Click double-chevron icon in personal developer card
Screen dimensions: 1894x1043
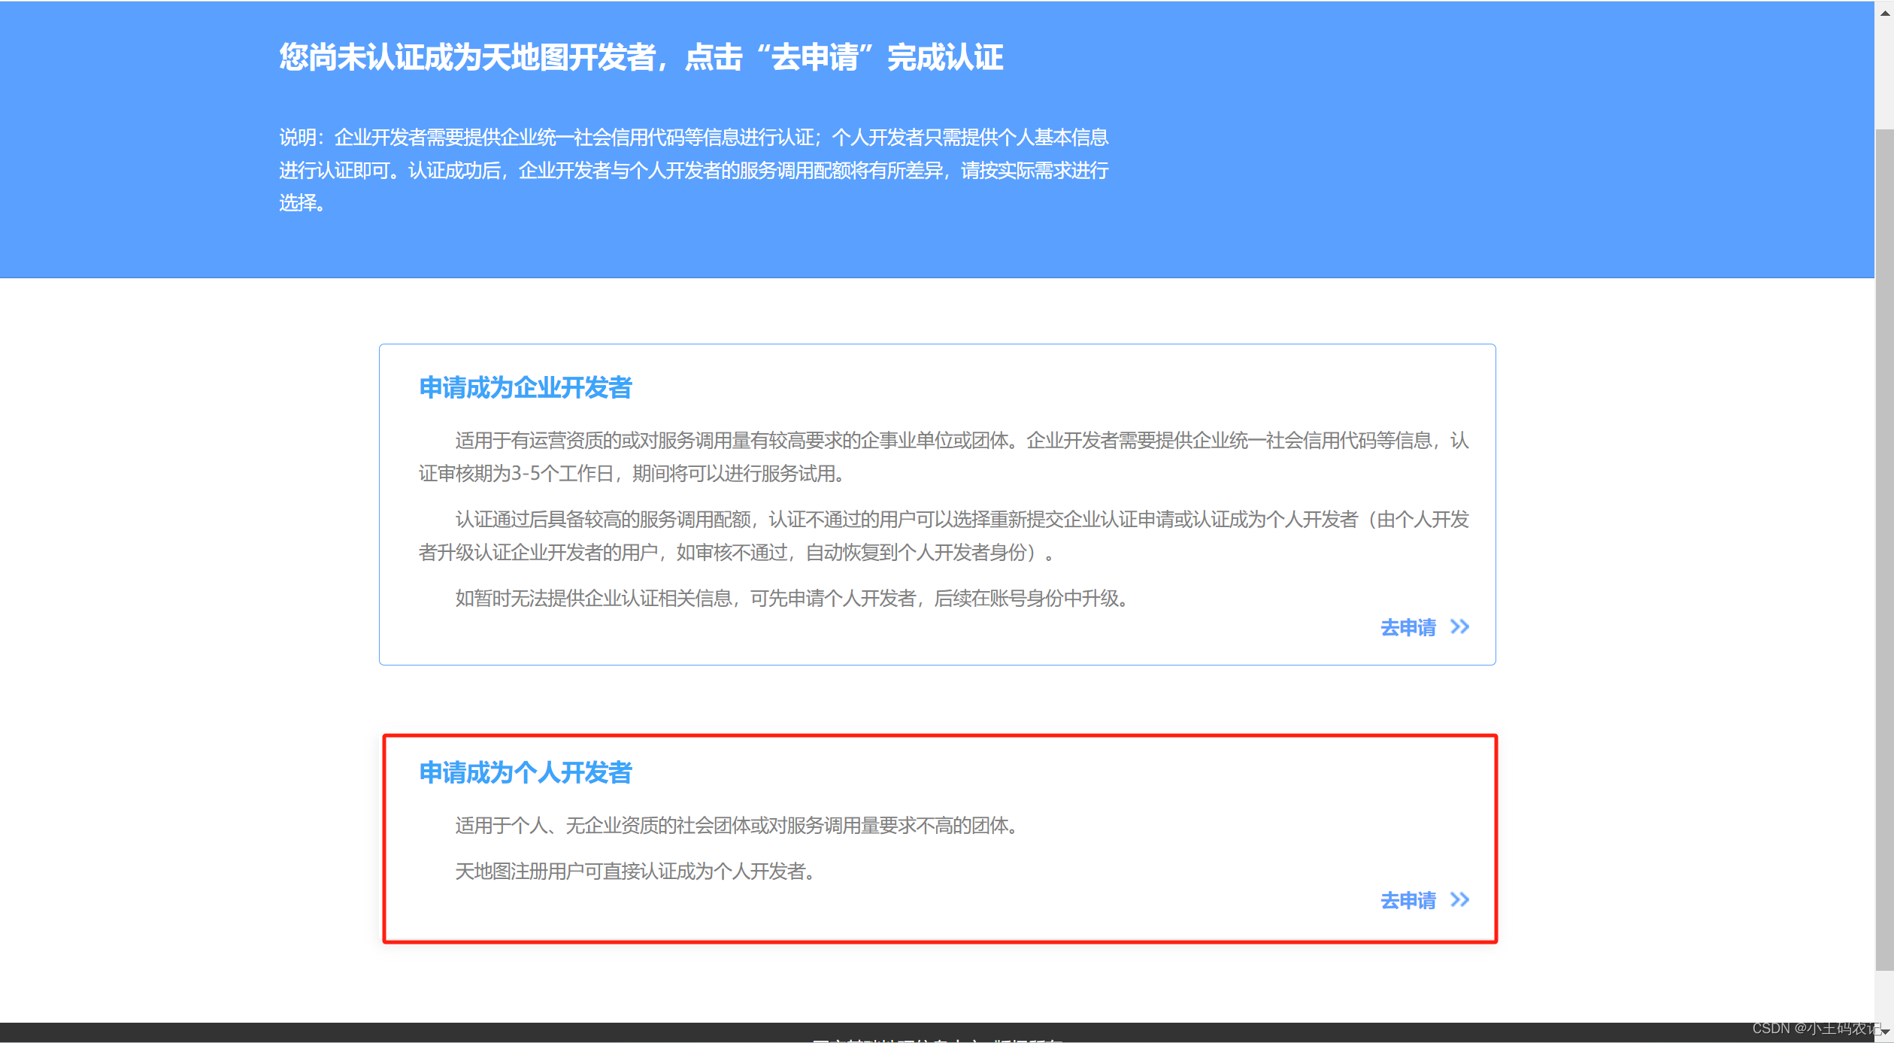(x=1459, y=899)
